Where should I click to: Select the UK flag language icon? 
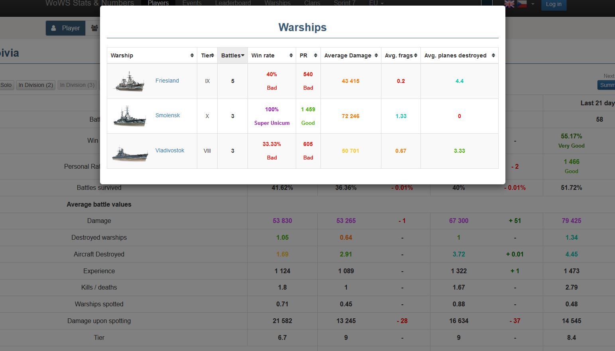509,4
